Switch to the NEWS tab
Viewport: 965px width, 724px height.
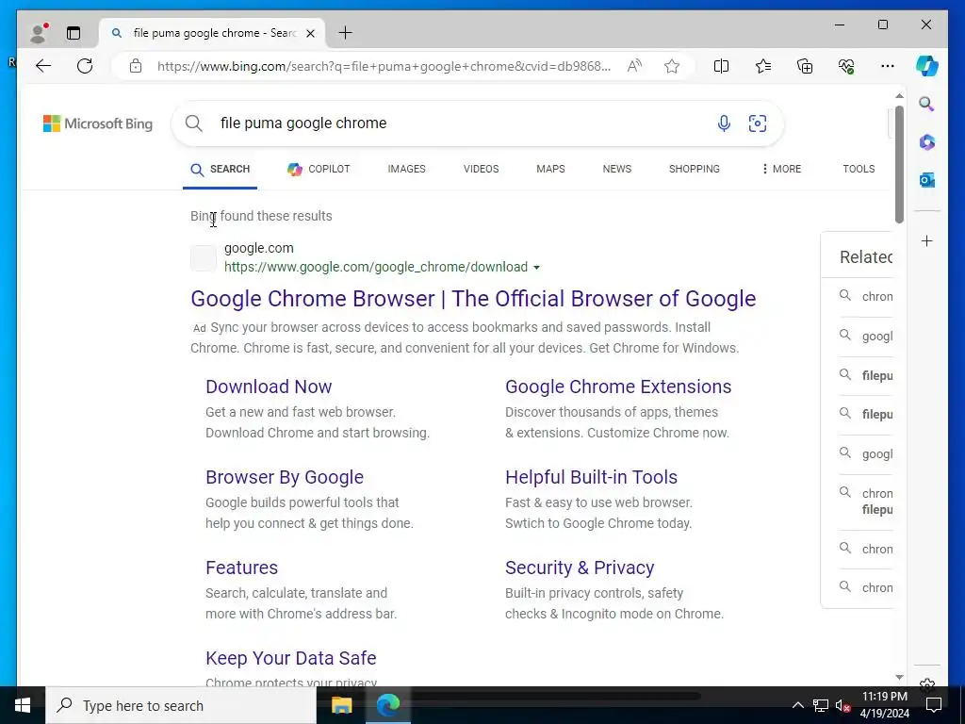click(616, 170)
